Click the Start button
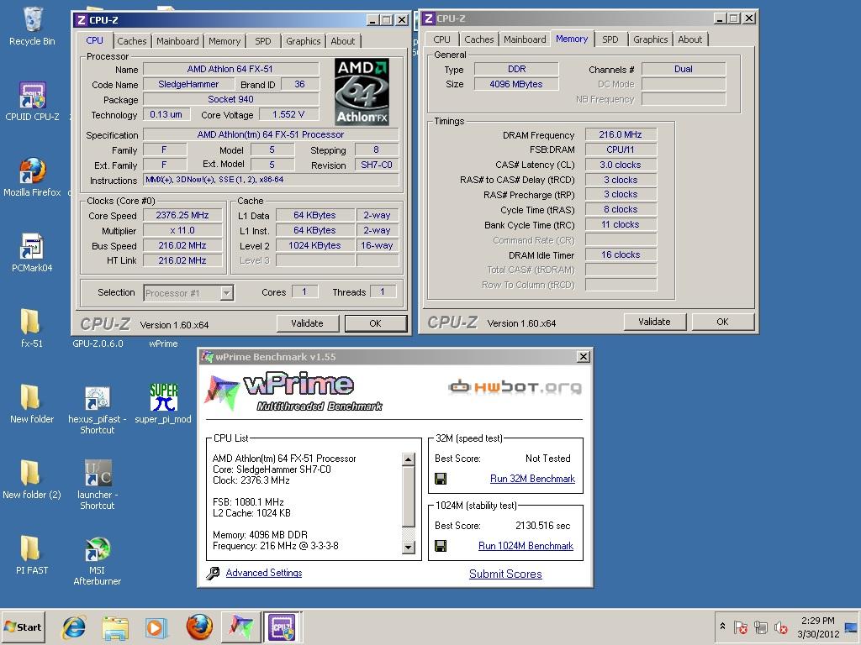Image resolution: width=861 pixels, height=645 pixels. [23, 627]
